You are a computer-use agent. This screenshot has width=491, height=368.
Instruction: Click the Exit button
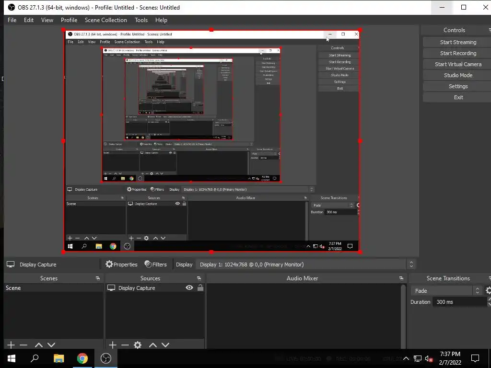point(458,97)
